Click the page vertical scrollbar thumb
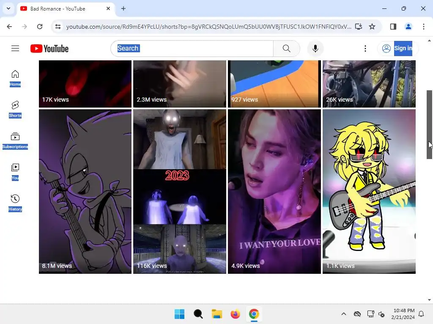This screenshot has height=324, width=433. tap(429, 124)
